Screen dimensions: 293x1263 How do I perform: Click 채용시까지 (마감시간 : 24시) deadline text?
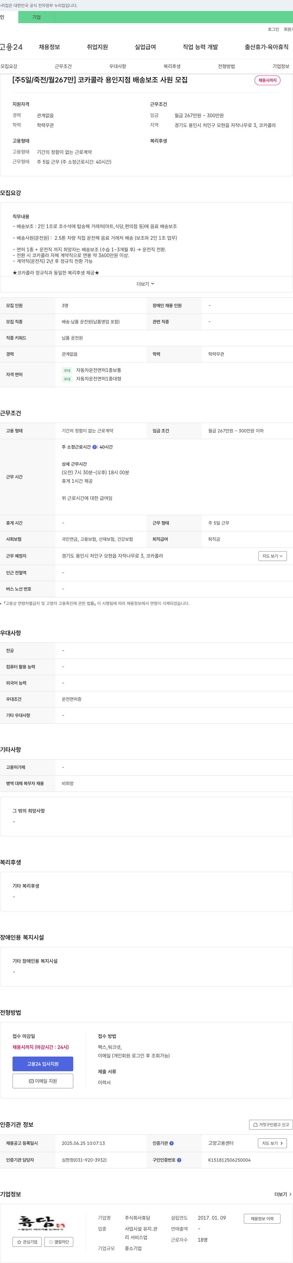coord(41,1047)
